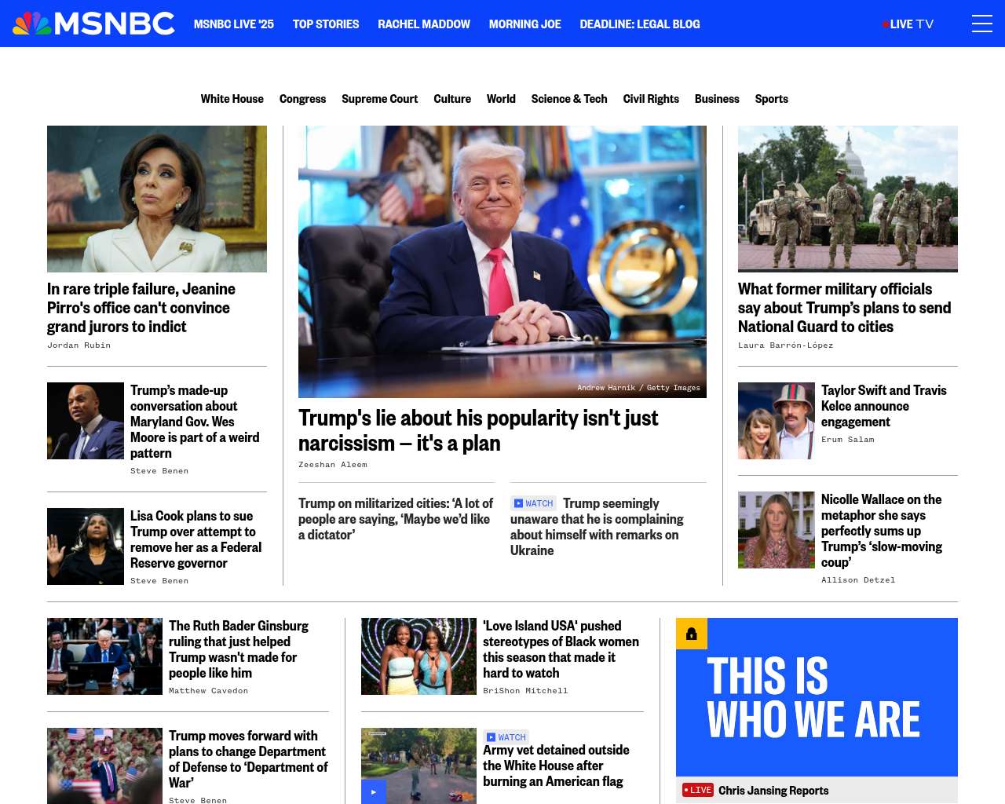Read Trump's lie about his popularity headline
1005x804 pixels.
tap(478, 430)
